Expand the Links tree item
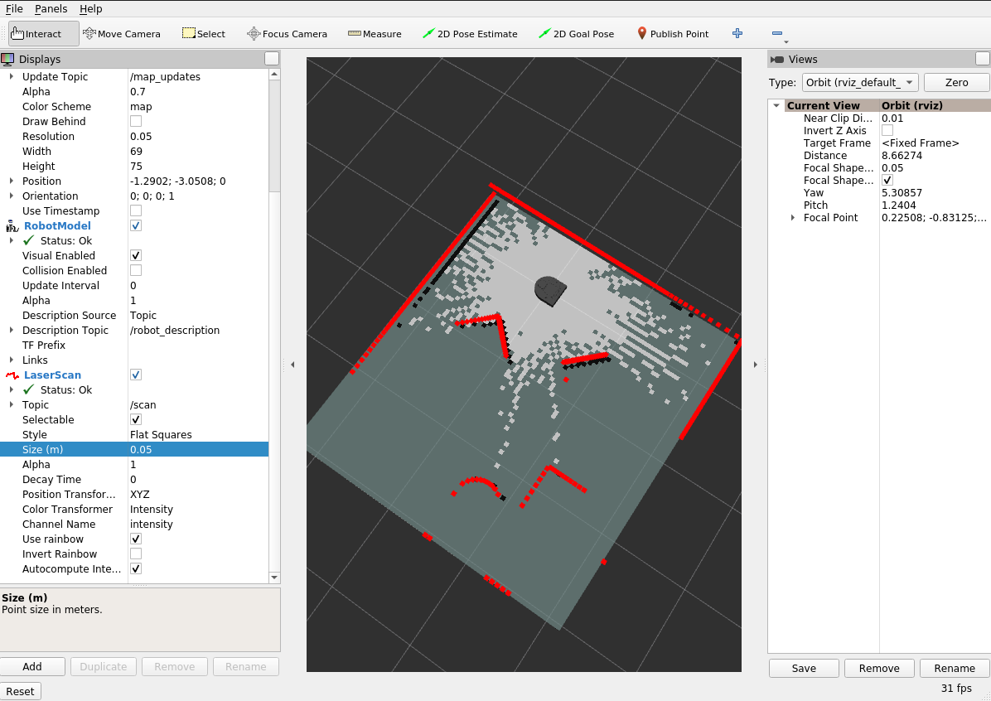 pos(12,360)
